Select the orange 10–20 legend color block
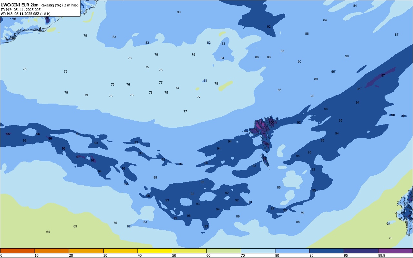Viewport: 413px width, 258px height. (52, 251)
